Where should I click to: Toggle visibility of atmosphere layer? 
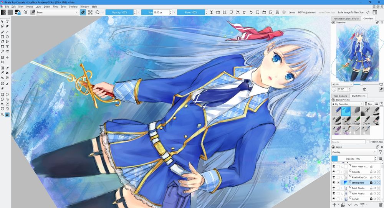pos(334,183)
